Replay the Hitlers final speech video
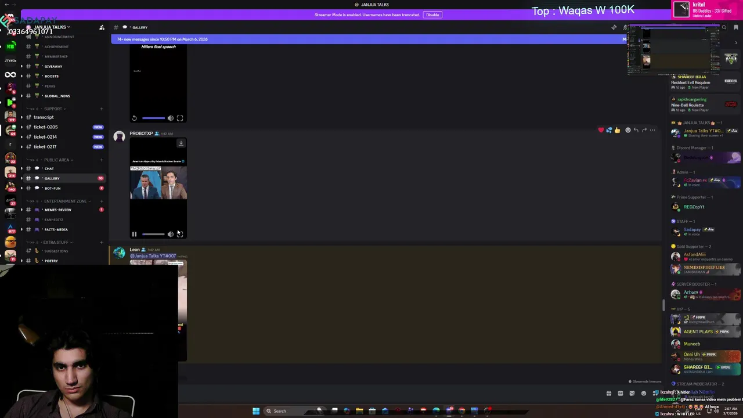 click(134, 118)
